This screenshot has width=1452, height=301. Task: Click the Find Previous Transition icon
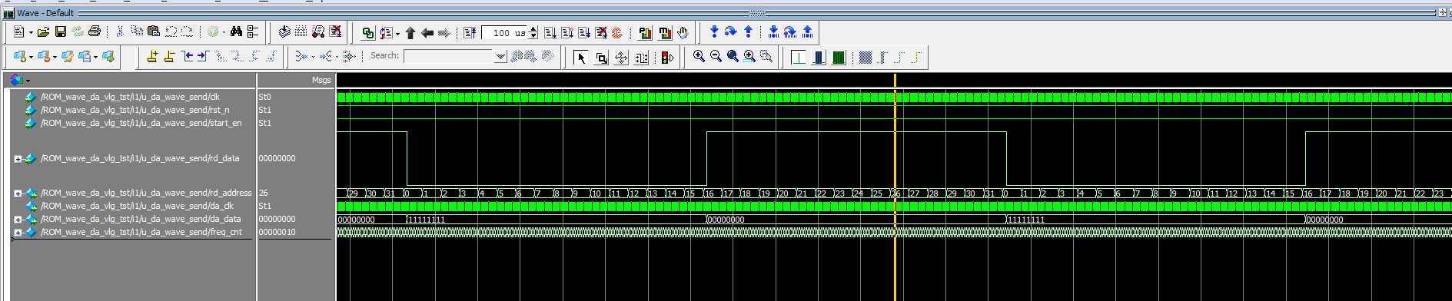pyautogui.click(x=187, y=56)
